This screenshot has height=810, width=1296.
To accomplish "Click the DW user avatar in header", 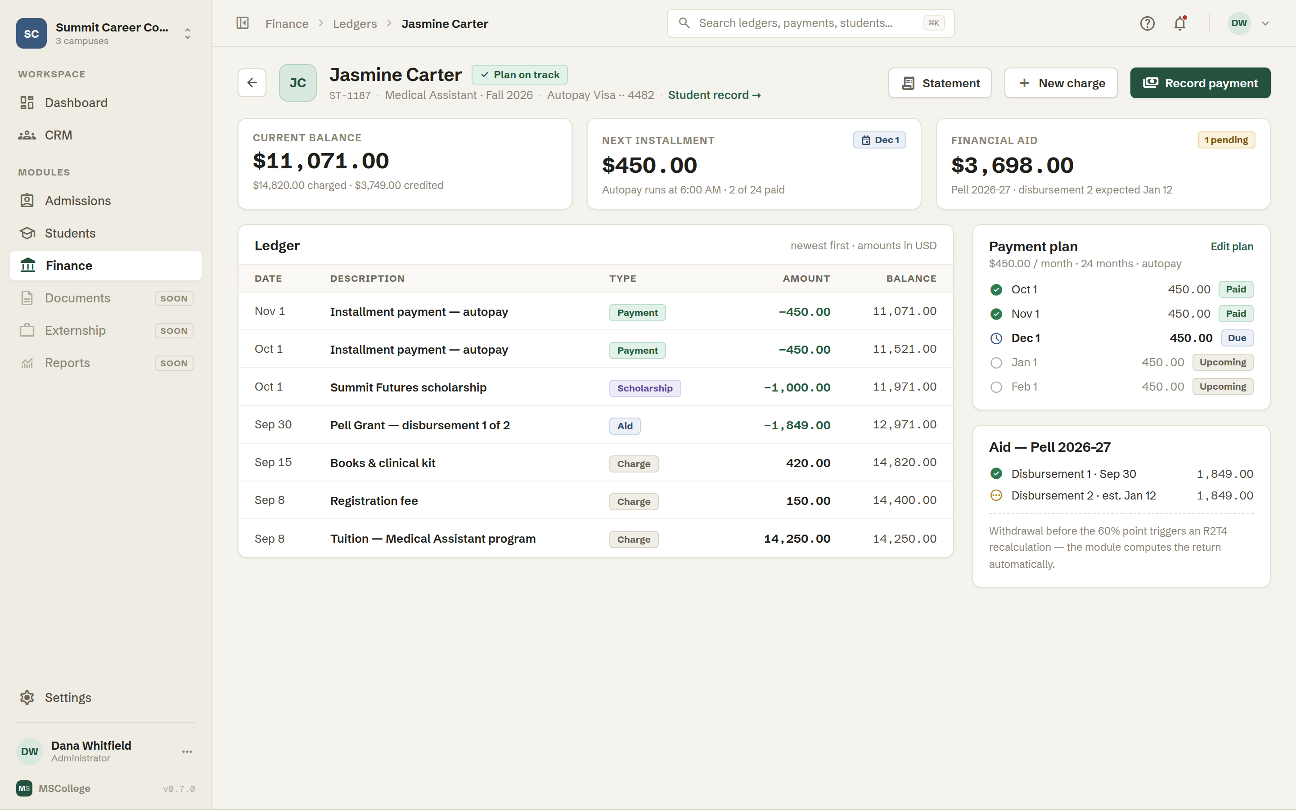I will point(1239,23).
